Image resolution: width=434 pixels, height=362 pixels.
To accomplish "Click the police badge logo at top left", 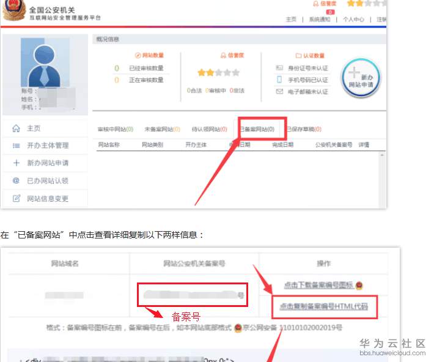I will (13, 10).
